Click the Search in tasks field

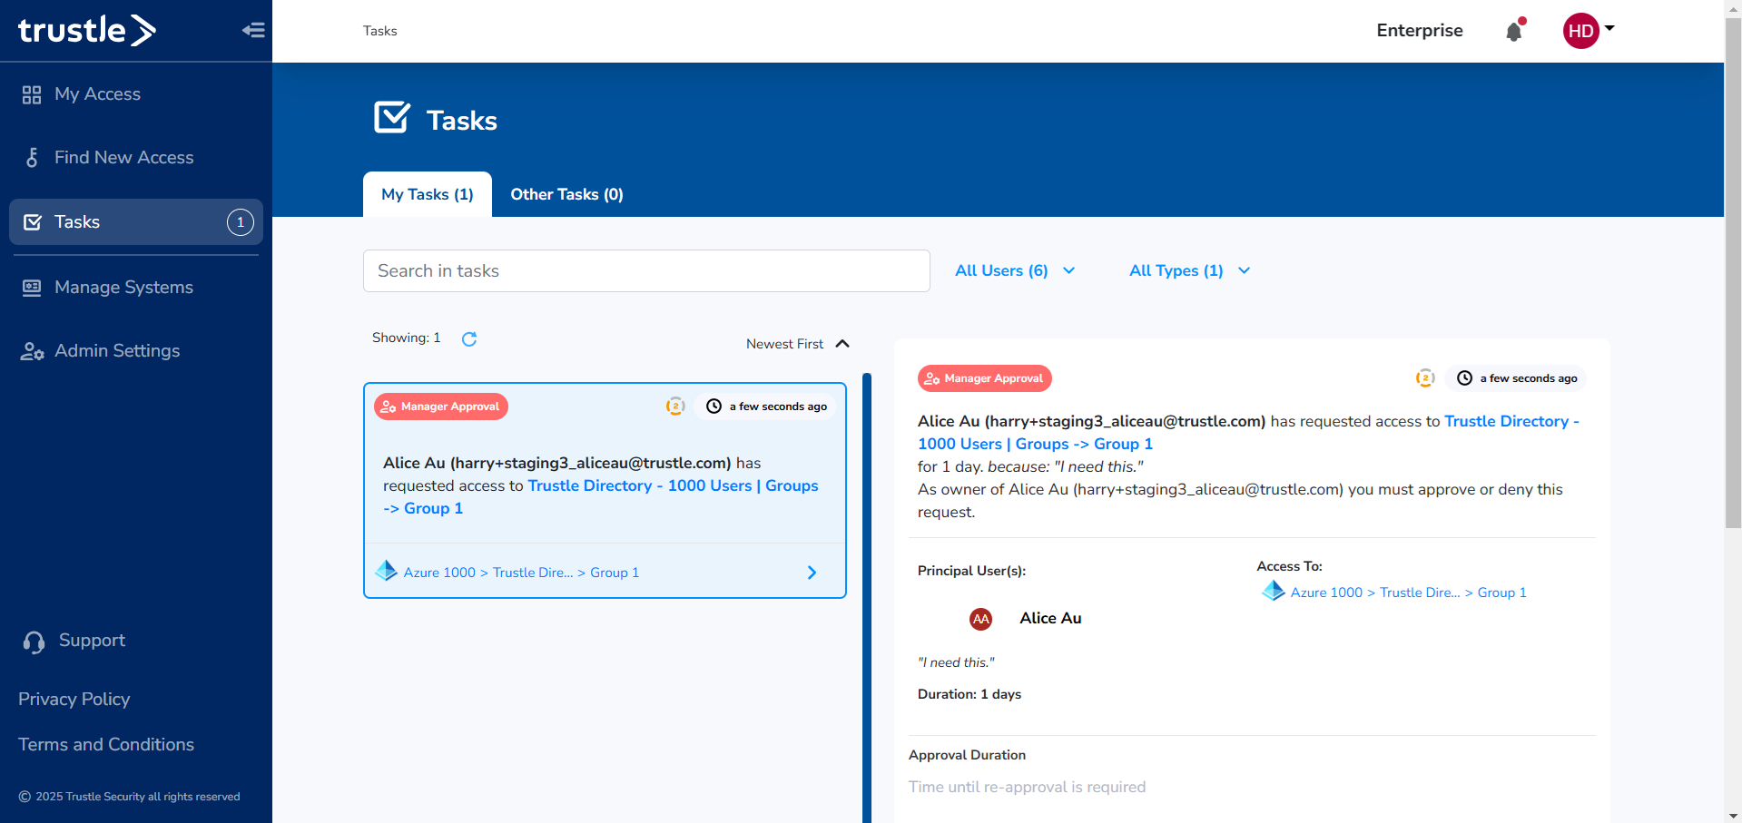(x=646, y=271)
